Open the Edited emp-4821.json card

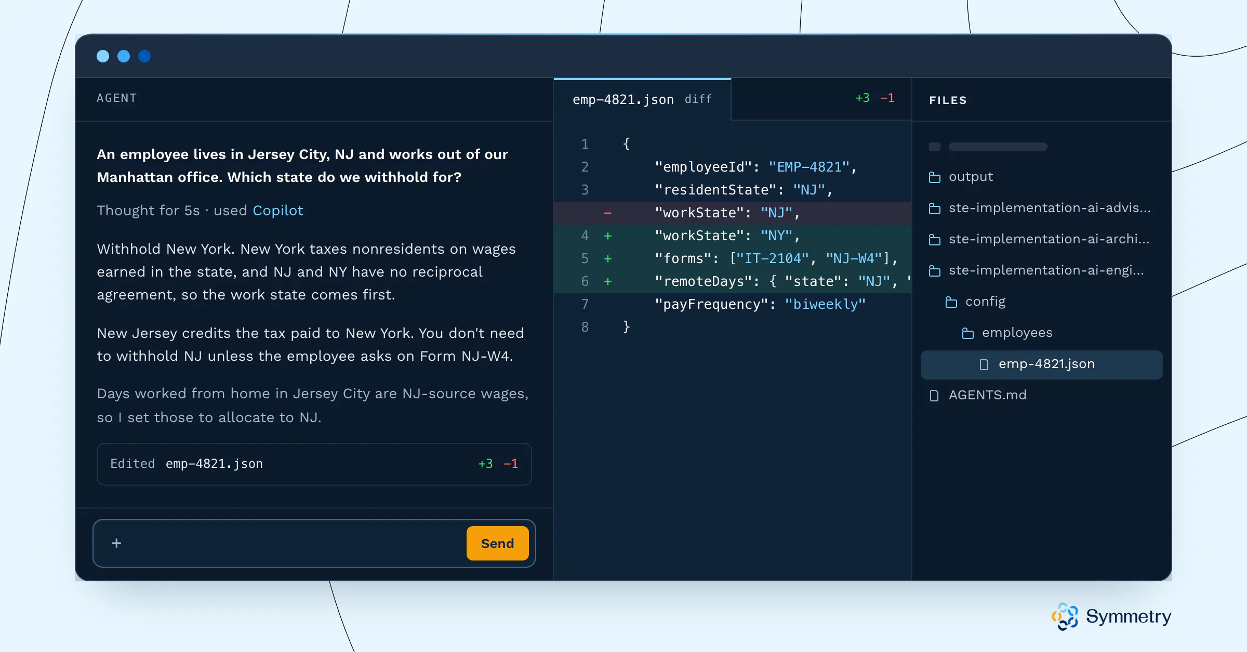[x=314, y=464]
